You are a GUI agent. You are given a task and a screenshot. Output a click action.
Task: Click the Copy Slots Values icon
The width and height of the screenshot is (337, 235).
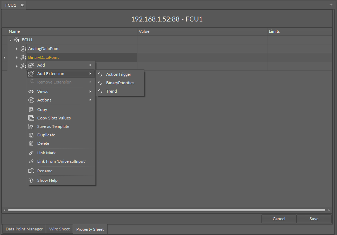[31, 118]
